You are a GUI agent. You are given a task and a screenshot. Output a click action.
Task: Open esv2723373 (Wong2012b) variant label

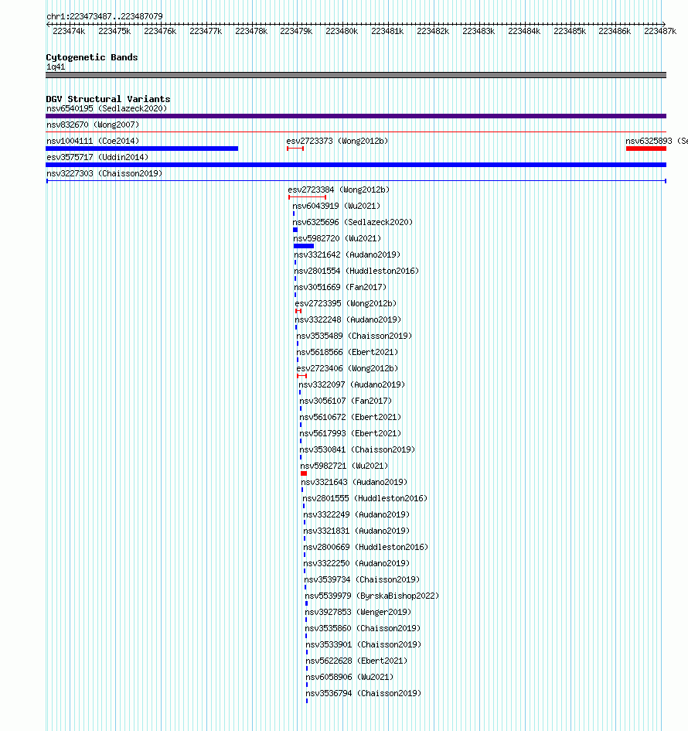[x=337, y=142]
